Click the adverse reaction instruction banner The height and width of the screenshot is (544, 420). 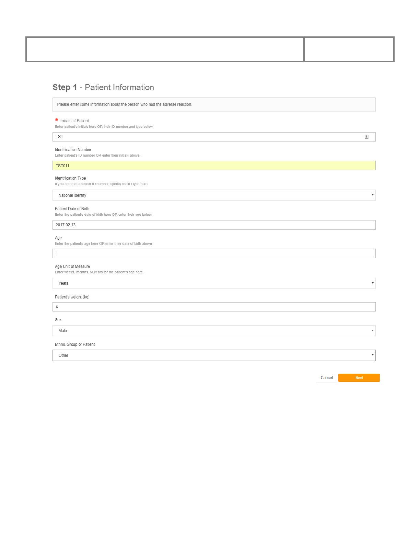tap(214, 104)
